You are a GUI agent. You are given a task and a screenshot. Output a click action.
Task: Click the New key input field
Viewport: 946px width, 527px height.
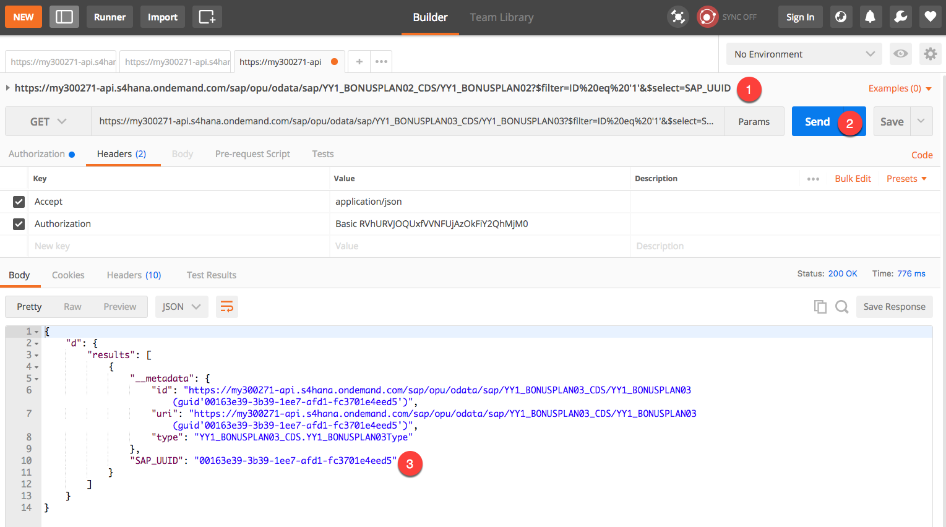[x=178, y=246]
